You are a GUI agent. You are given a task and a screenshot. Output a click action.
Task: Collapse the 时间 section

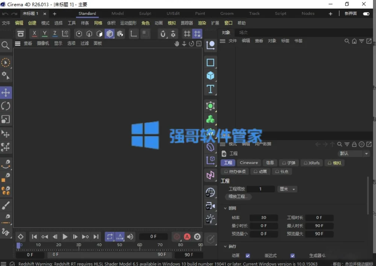pos(225,208)
